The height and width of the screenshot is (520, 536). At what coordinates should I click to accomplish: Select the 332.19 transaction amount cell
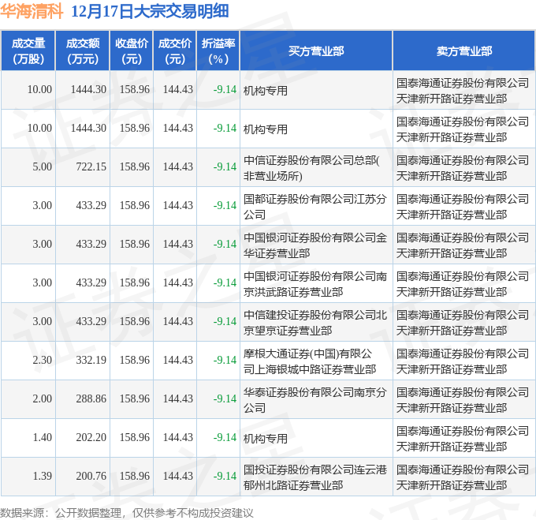[x=88, y=360]
